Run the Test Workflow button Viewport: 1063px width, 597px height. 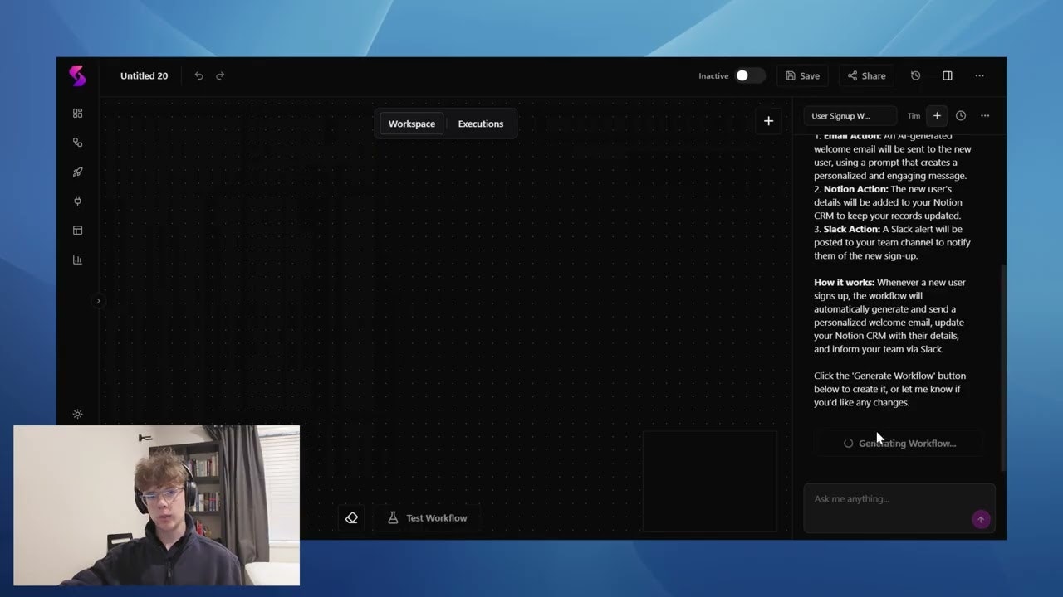(x=428, y=518)
